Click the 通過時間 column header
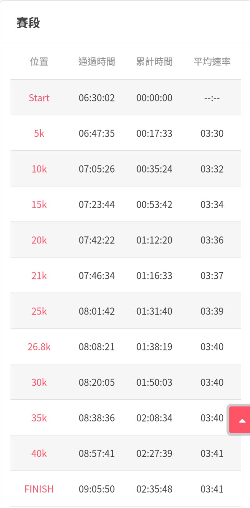 [97, 61]
